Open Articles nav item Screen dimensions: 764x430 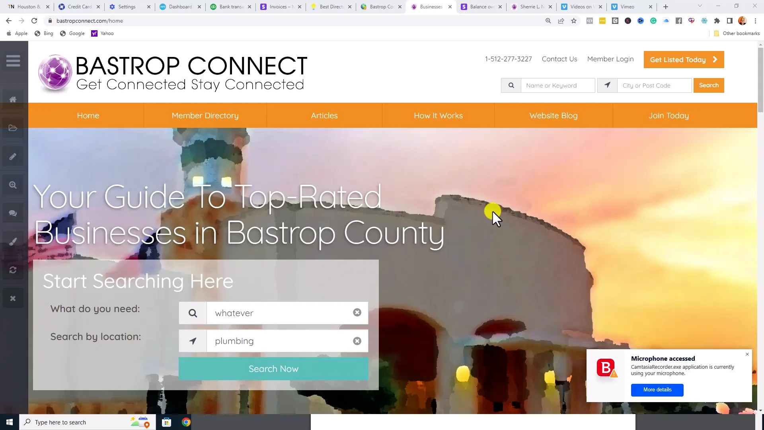[324, 115]
